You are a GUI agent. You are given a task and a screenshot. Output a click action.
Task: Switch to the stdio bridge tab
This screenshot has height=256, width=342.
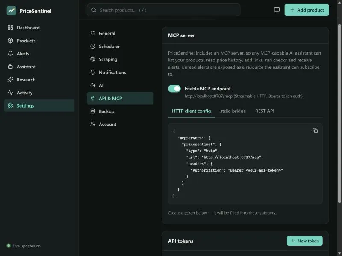pos(233,111)
